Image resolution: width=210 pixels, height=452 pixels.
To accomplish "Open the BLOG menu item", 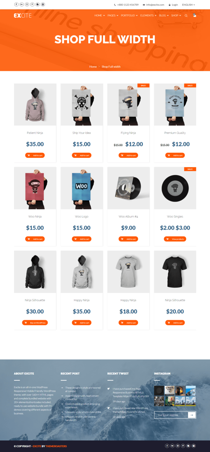I will (x=164, y=15).
